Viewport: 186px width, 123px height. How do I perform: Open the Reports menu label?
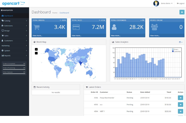click(x=7, y=56)
